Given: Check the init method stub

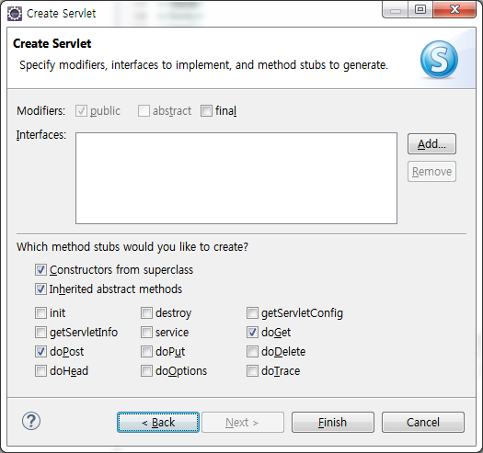Looking at the screenshot, I should [40, 313].
